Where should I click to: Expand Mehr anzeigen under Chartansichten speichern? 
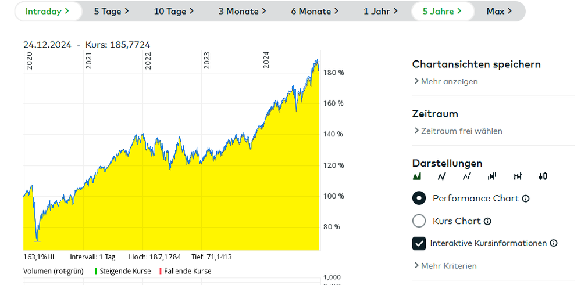[x=445, y=81]
